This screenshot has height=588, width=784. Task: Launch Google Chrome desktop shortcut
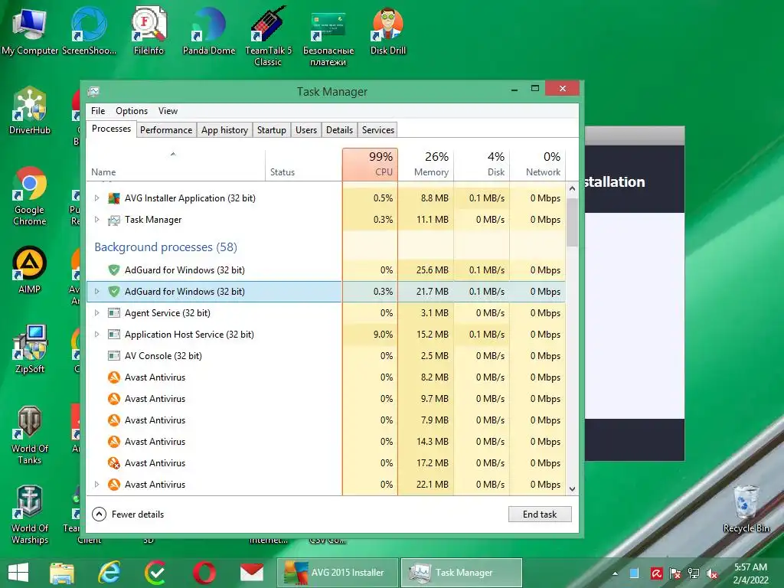click(x=30, y=196)
